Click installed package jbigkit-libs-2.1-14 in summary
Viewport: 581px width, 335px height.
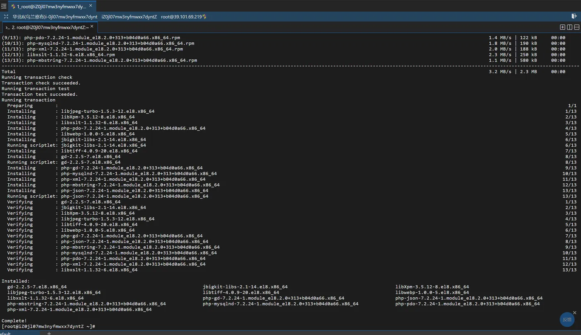click(x=245, y=287)
